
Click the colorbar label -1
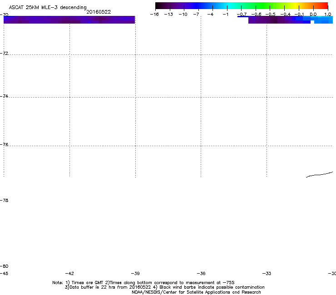pyautogui.click(x=225, y=15)
